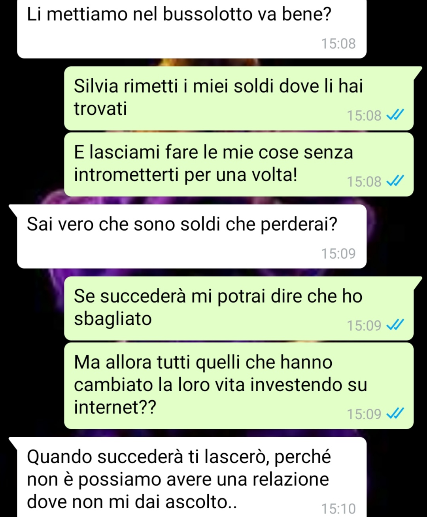
Task: Tap the message 'Se succederà mi potrai dire che ho sbagliato'
Action: tap(239, 308)
